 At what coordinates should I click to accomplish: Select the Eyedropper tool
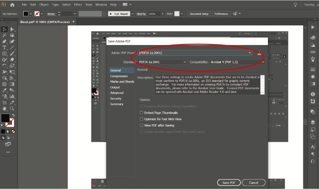5,90
